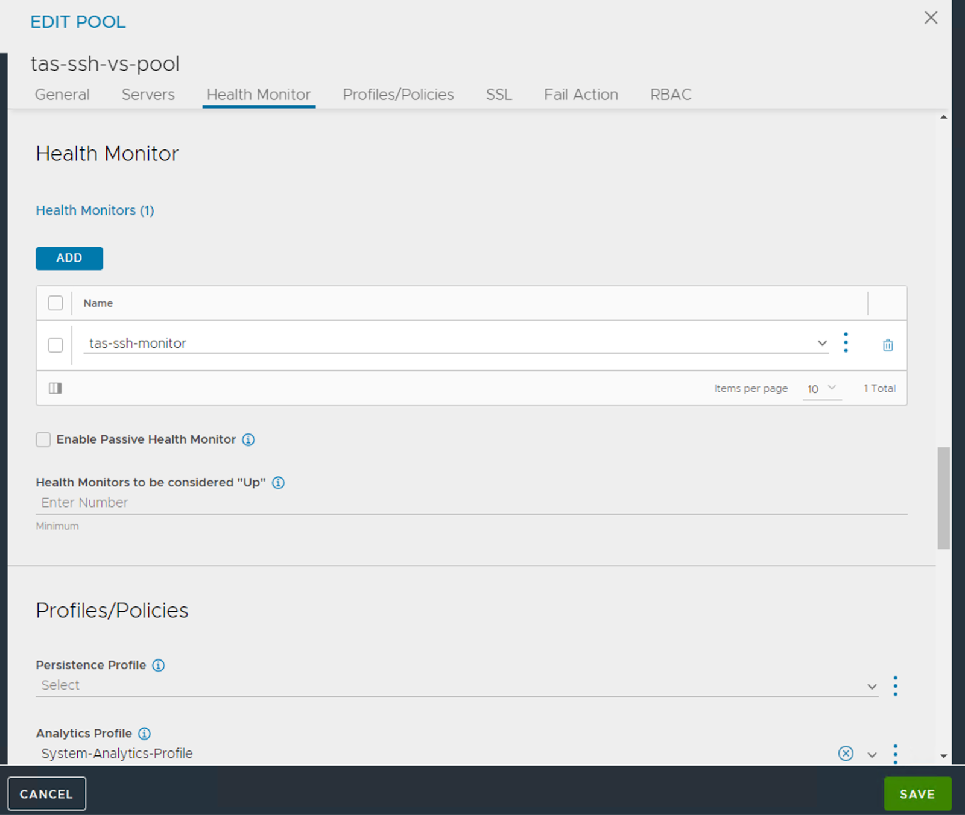Show info for Analytics Profile
This screenshot has width=965, height=815.
144,733
